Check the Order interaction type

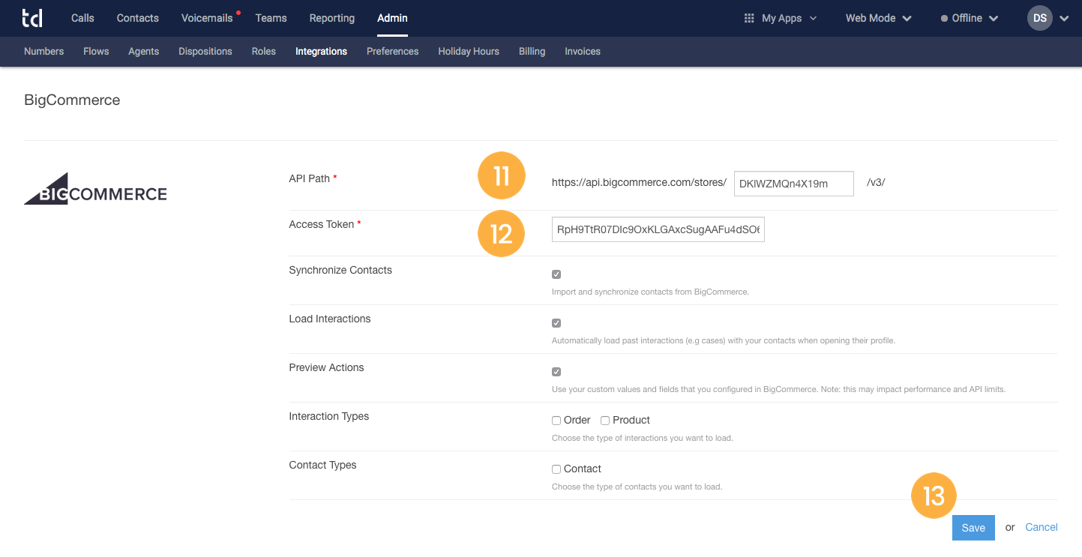(556, 421)
